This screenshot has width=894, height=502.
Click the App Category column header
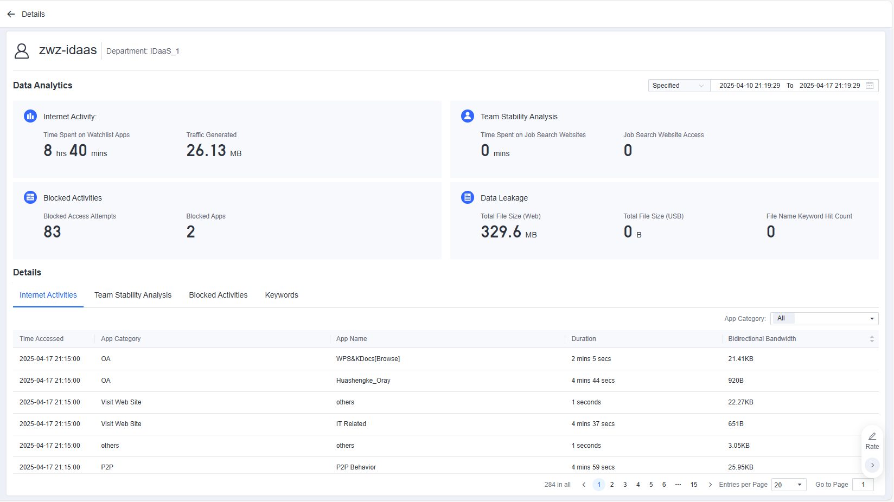[x=121, y=339]
